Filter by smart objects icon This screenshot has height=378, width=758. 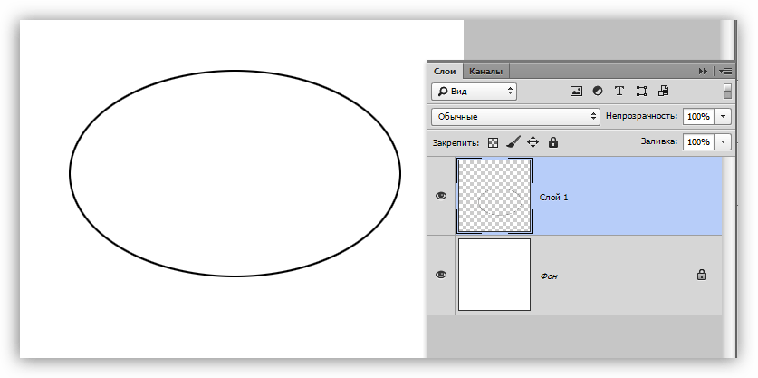(x=663, y=92)
